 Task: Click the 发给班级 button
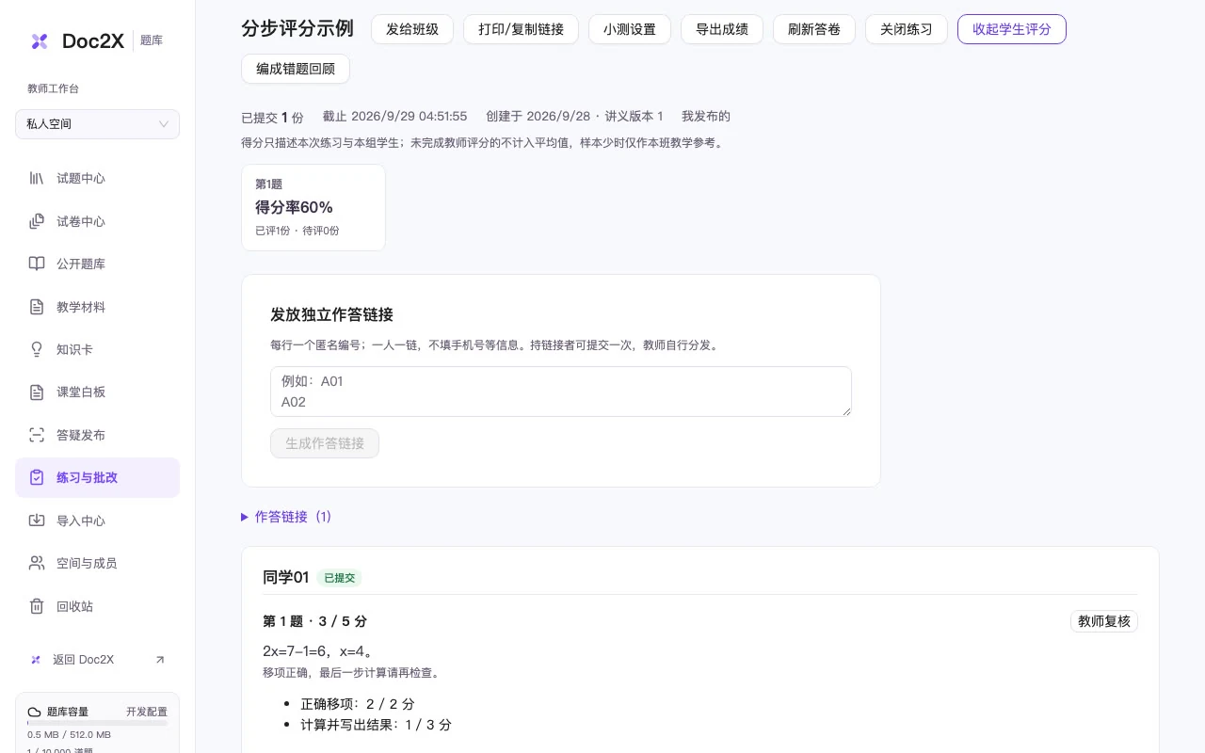coord(412,29)
